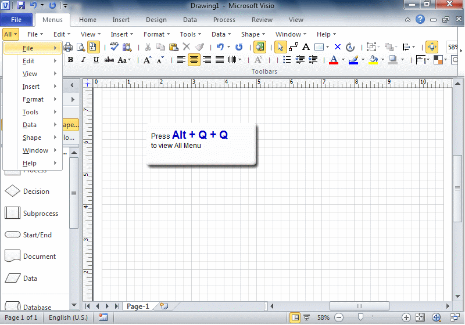Click the Print icon in toolbar
The width and height of the screenshot is (465, 325).
click(68, 47)
